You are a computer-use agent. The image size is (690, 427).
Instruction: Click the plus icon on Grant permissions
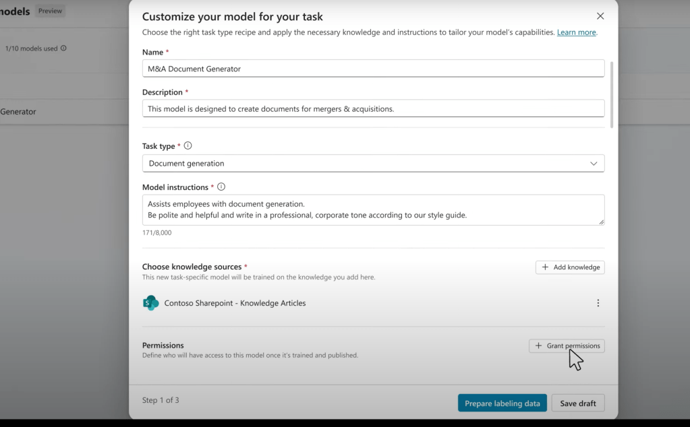(538, 346)
